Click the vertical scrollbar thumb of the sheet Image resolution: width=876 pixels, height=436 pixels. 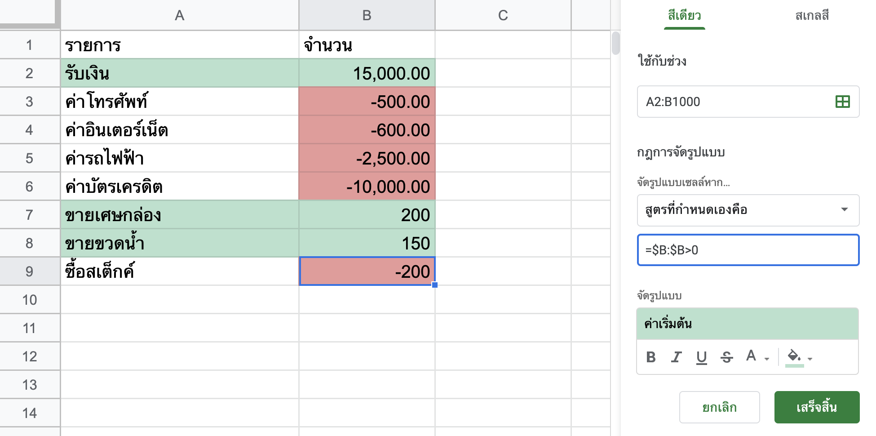click(615, 43)
